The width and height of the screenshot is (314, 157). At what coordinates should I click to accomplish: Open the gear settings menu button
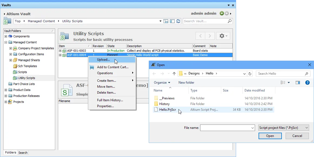click(x=223, y=36)
